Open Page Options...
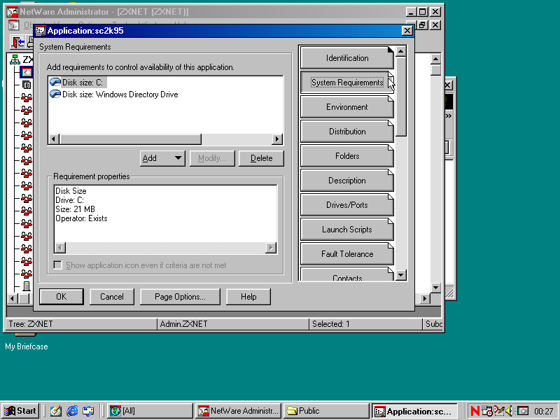The width and height of the screenshot is (560, 420). tap(180, 297)
